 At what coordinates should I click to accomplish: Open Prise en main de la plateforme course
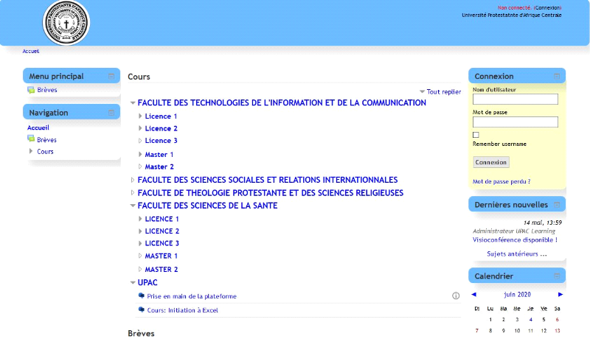192,296
